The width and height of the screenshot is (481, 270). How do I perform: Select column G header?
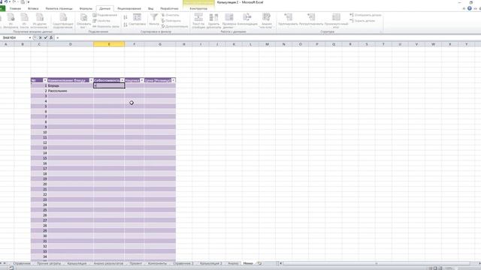pos(160,44)
